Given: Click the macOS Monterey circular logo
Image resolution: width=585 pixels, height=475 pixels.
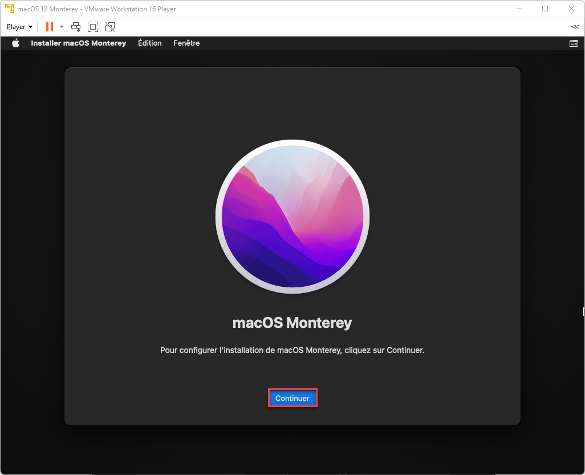Looking at the screenshot, I should pyautogui.click(x=292, y=217).
